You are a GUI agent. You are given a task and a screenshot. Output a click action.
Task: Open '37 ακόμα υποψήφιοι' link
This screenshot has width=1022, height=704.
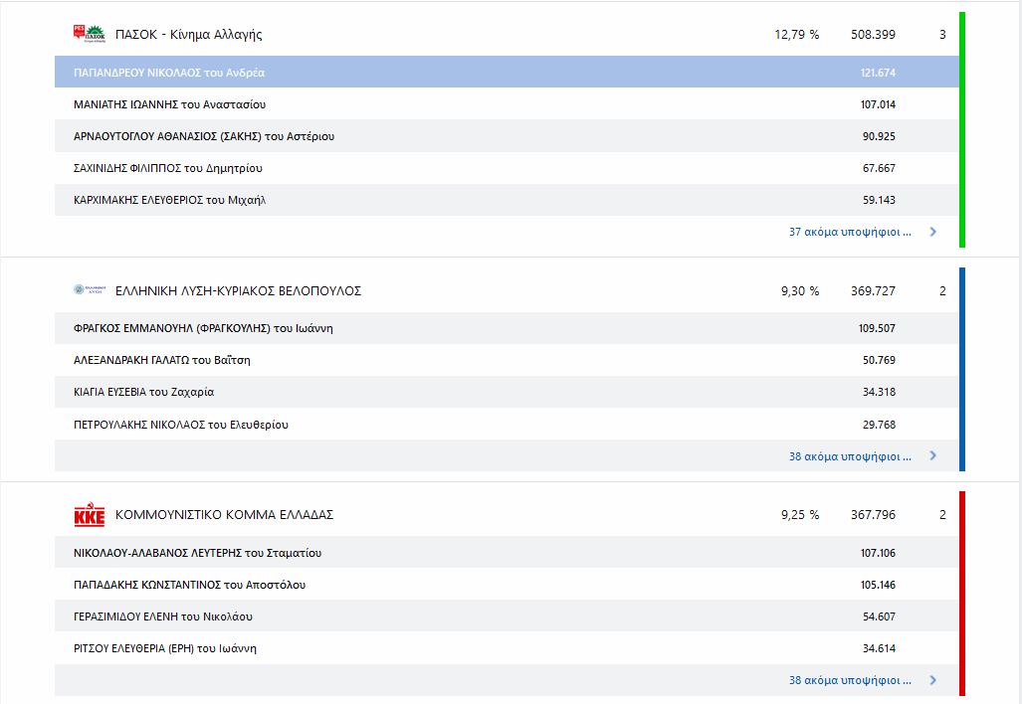[x=850, y=232]
